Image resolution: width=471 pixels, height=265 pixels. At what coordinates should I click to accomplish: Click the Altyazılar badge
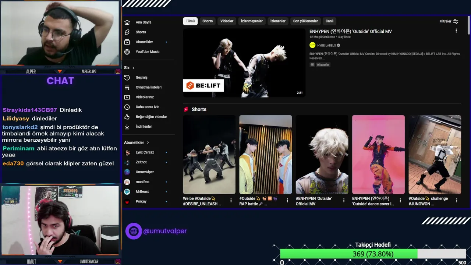pyautogui.click(x=323, y=64)
